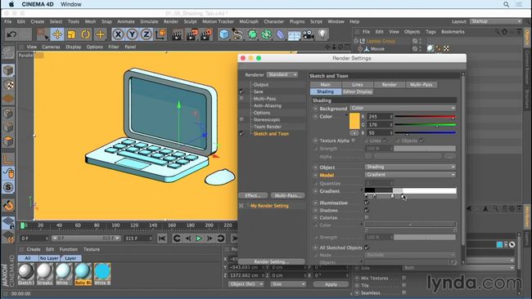Click the orange background color swatch
Screen dimensions: 532x299
354,122
